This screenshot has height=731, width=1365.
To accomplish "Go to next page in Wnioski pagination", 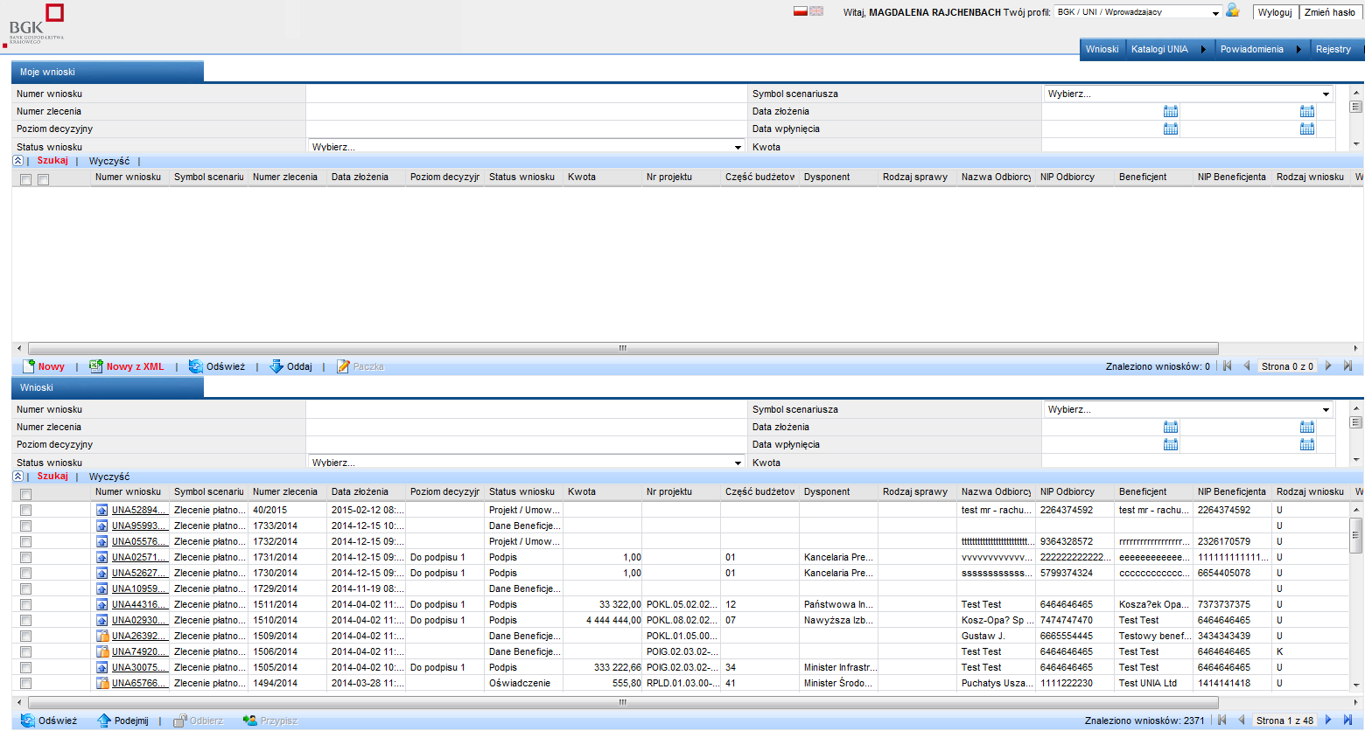I will click(1328, 721).
